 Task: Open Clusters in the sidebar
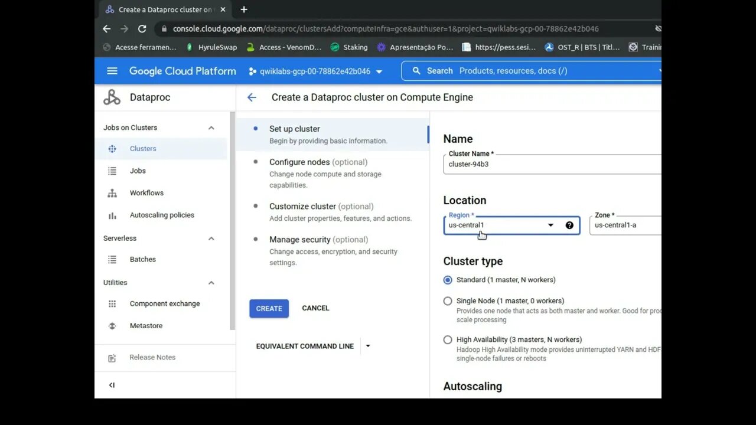pos(161,149)
